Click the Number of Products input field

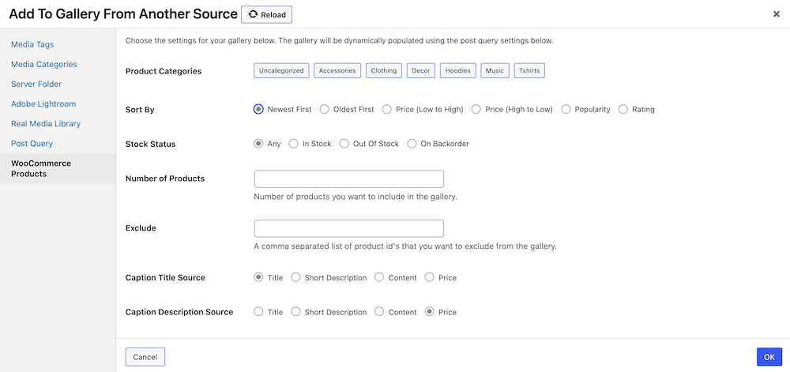348,178
